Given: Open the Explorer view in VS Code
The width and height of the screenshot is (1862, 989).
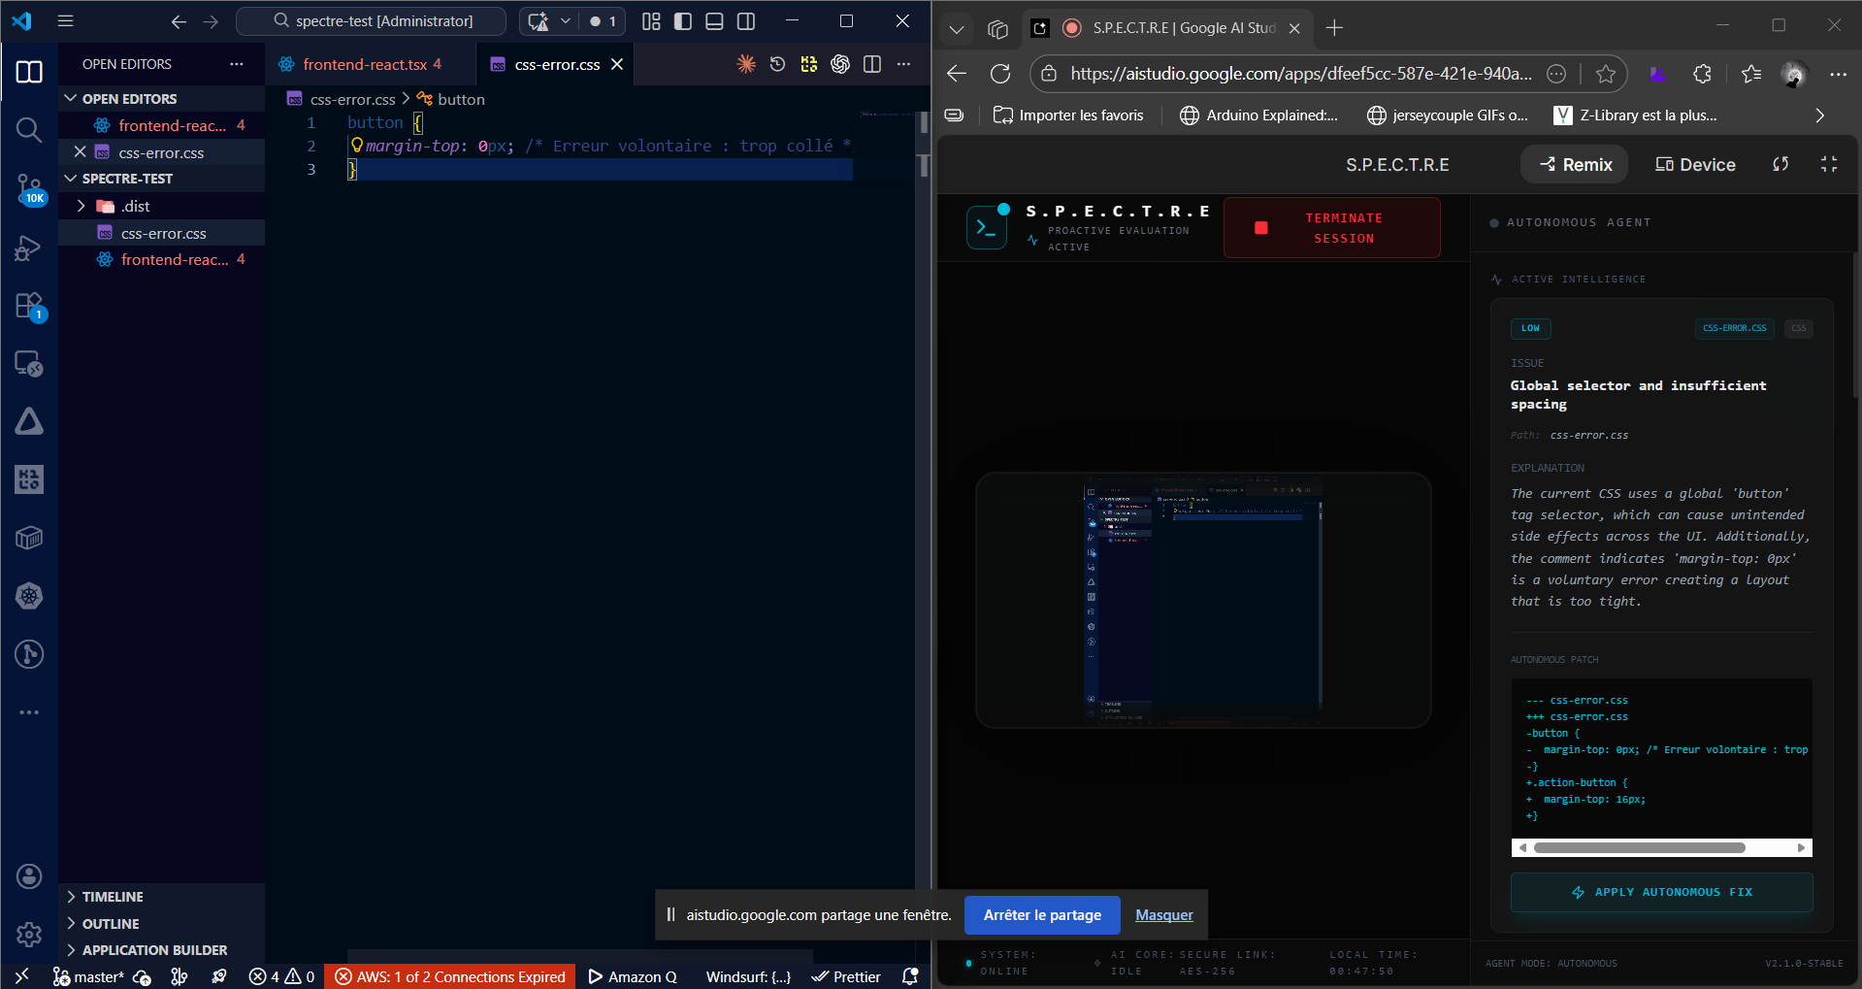Looking at the screenshot, I should 29,72.
